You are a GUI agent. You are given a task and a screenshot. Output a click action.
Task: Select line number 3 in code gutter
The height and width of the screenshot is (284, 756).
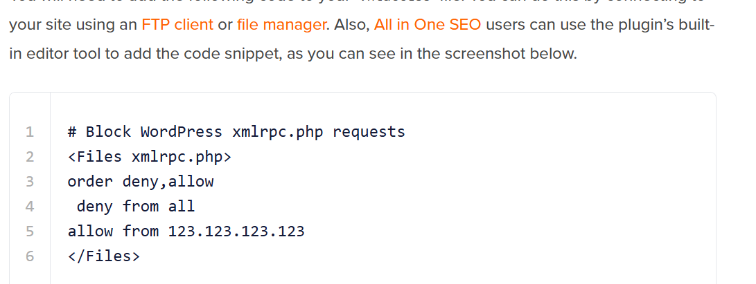[x=29, y=182]
